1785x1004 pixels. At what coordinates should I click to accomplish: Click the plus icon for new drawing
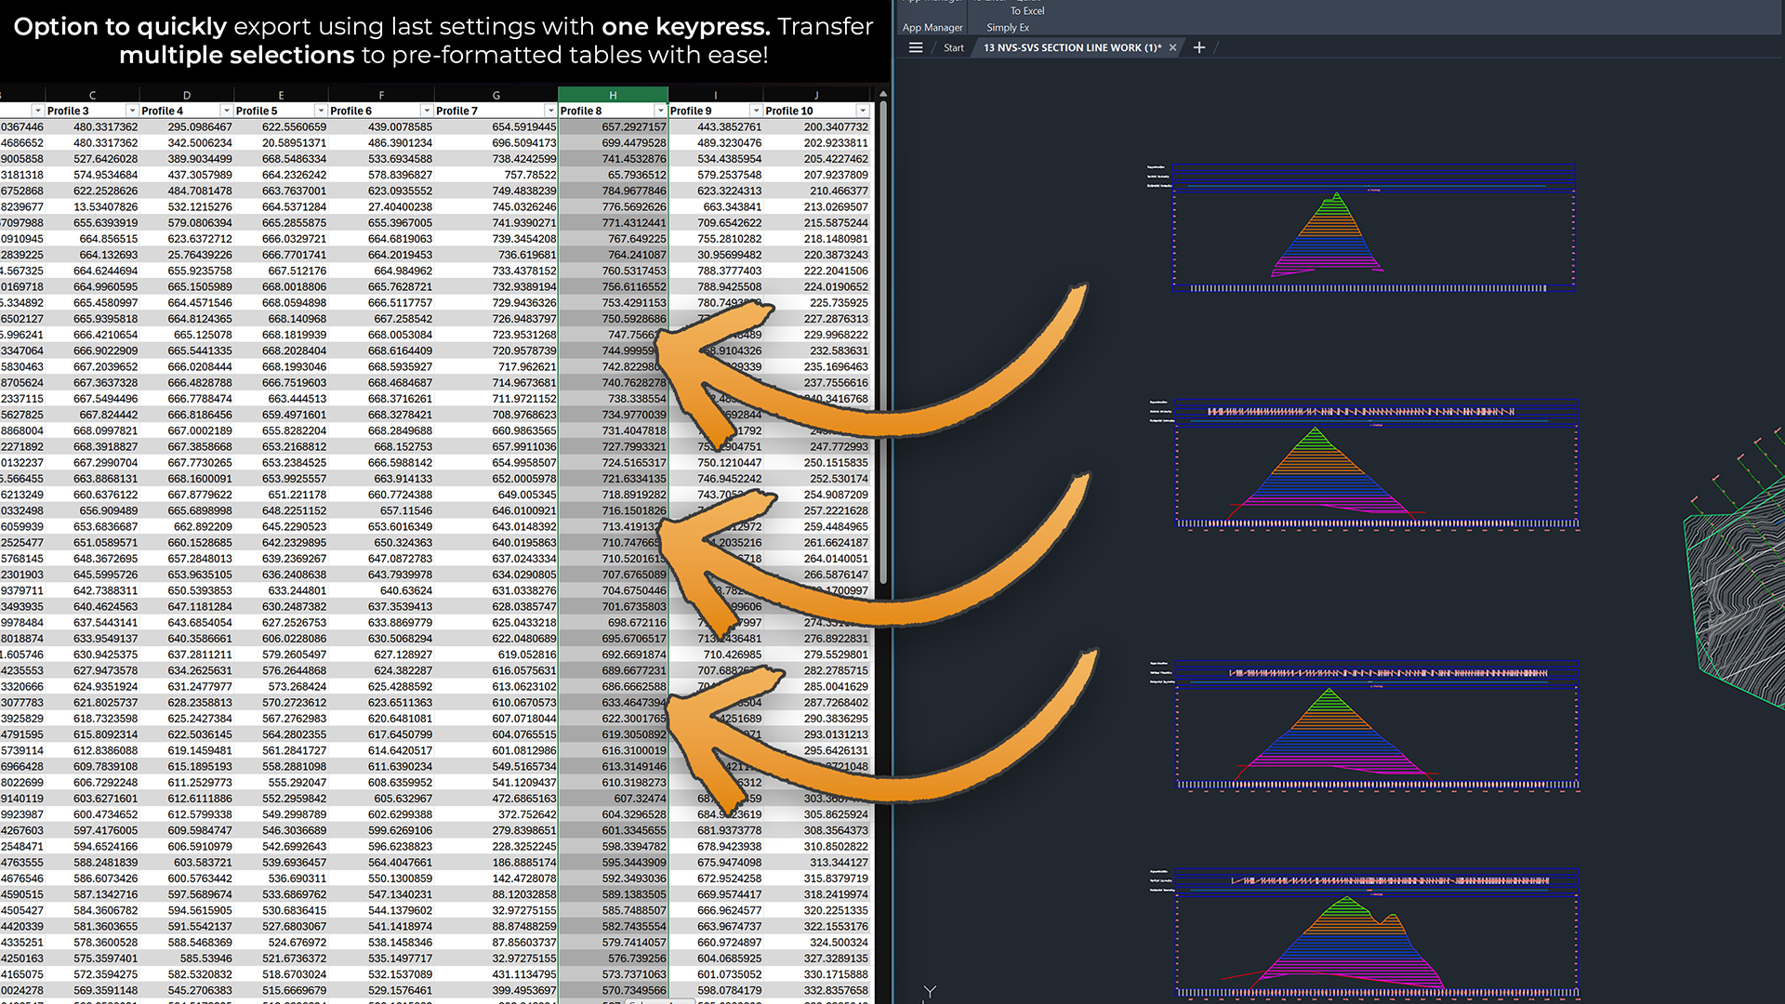pos(1199,47)
